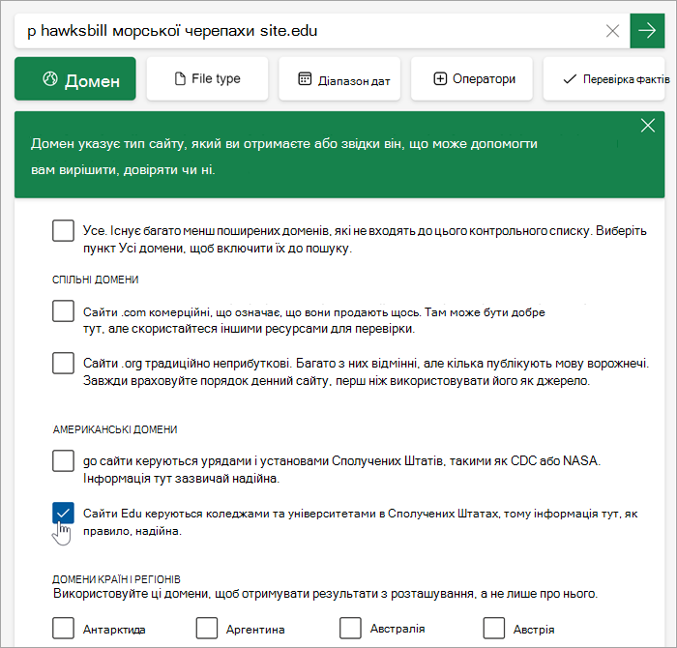
Task: Click the globe icon on Домен tab
Action: pos(50,79)
